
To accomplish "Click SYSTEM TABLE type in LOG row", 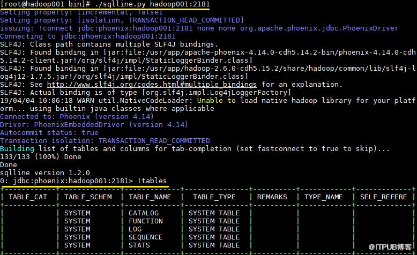I will pos(214,229).
